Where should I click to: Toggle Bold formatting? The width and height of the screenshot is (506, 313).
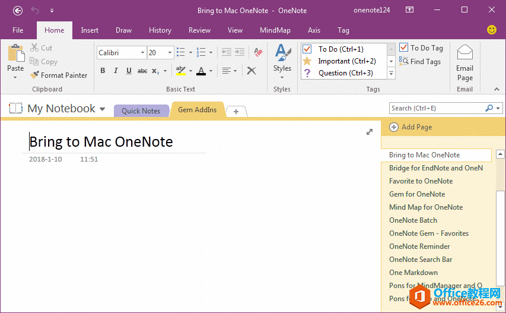click(103, 71)
